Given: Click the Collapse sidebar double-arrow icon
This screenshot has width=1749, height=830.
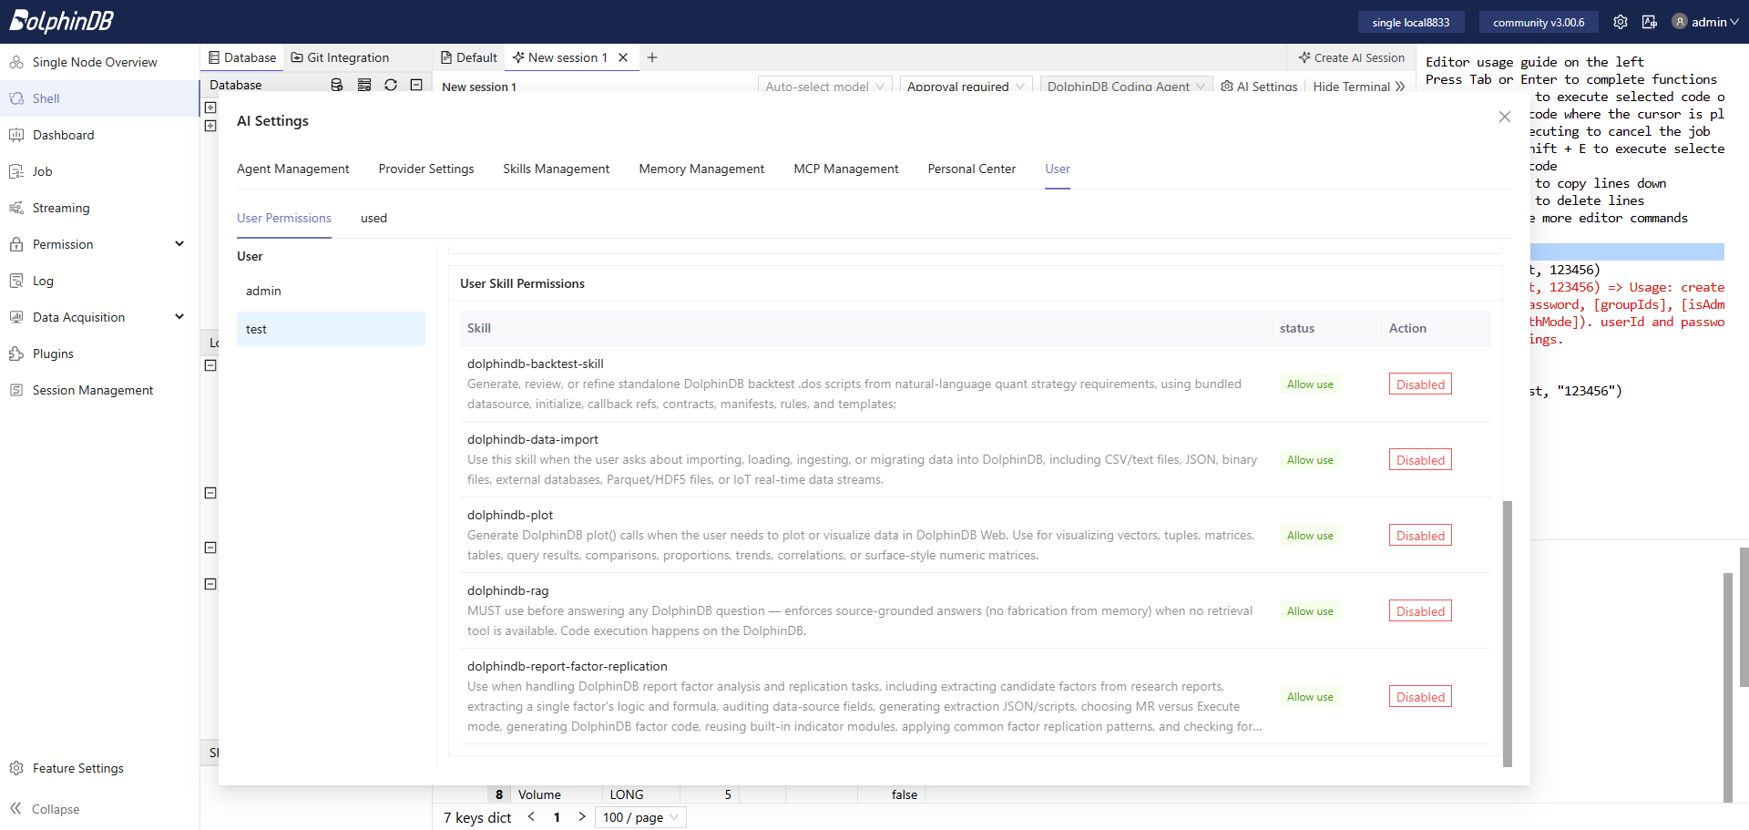Looking at the screenshot, I should tap(15, 808).
